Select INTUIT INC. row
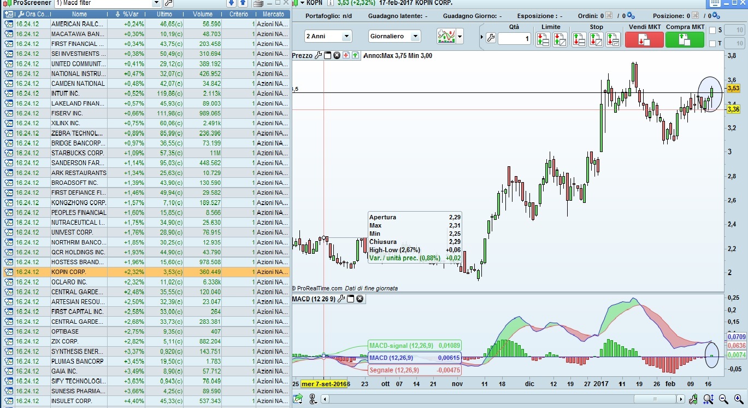The image size is (748, 408). tap(146, 94)
